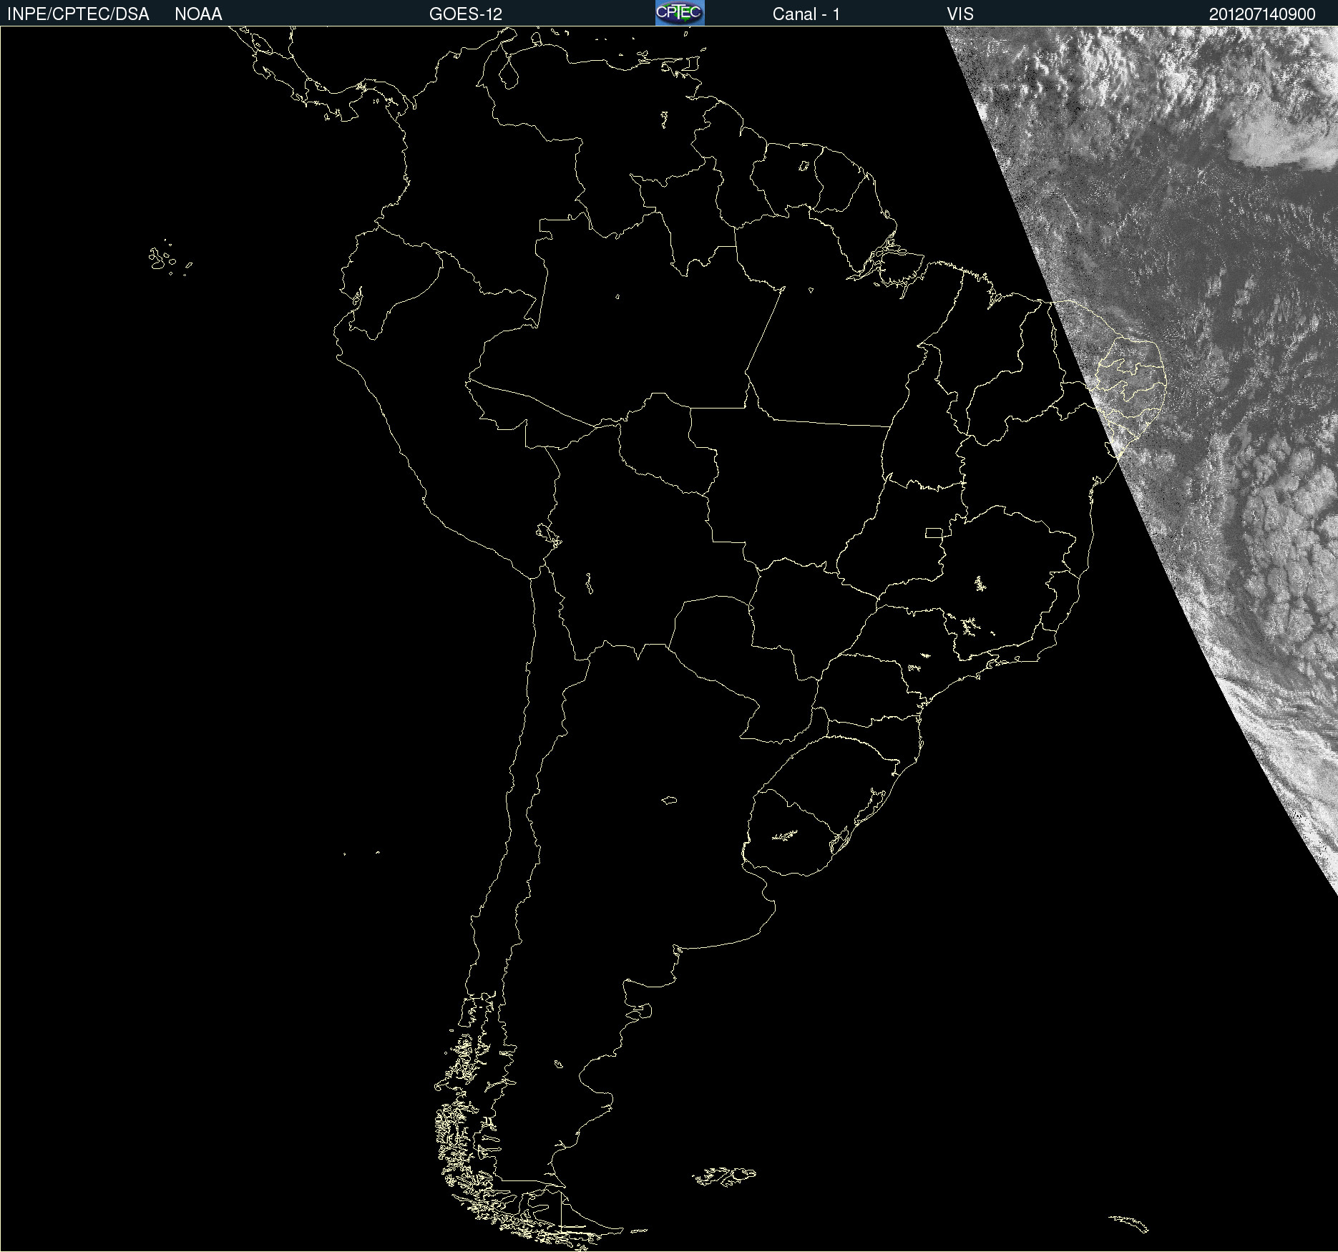Click the 201207140900 timestamp
1338x1252 pixels.
click(x=1262, y=14)
